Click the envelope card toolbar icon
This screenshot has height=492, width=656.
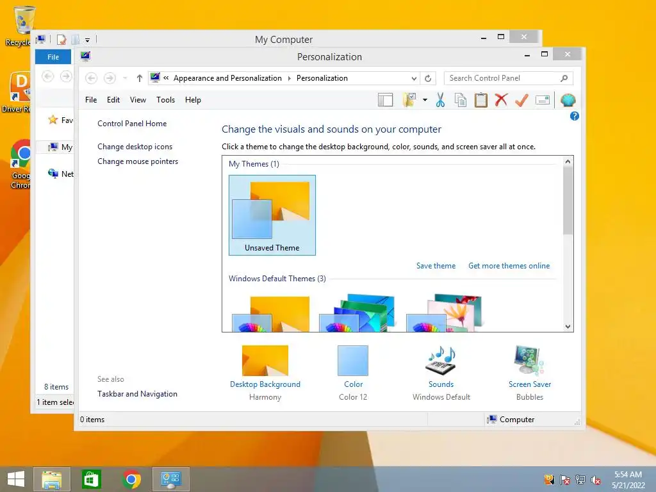pyautogui.click(x=542, y=100)
